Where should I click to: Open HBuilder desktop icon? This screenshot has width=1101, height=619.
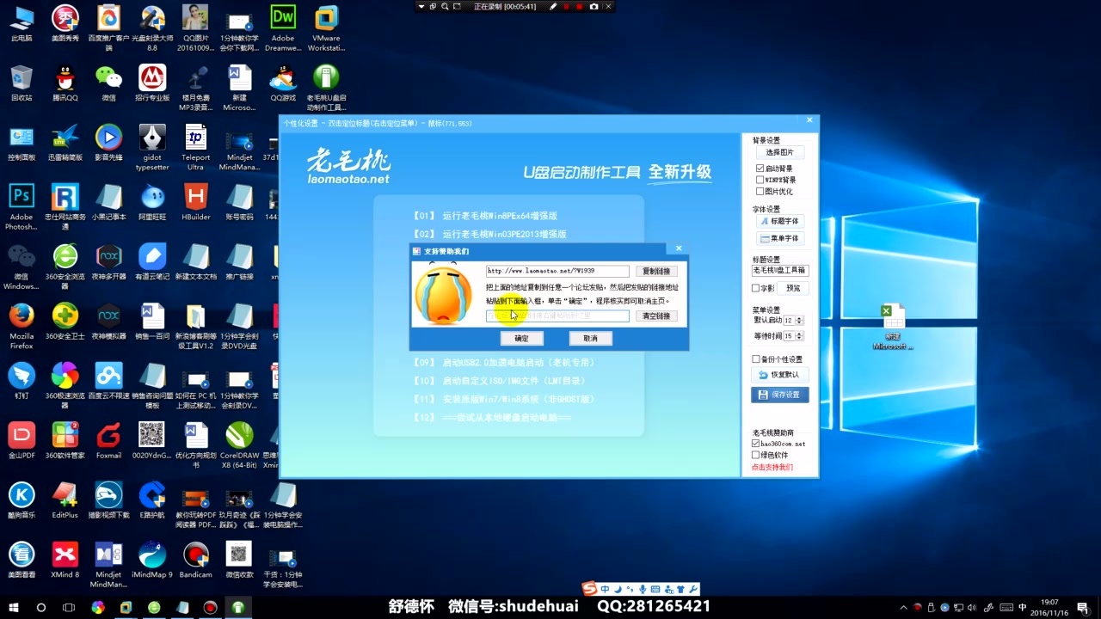click(x=196, y=202)
